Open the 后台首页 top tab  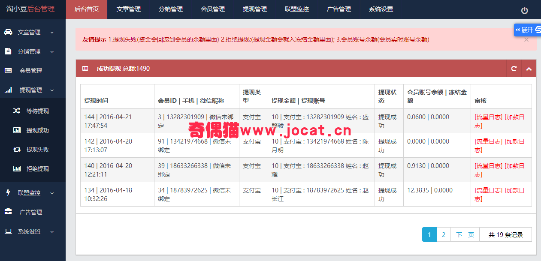point(86,9)
